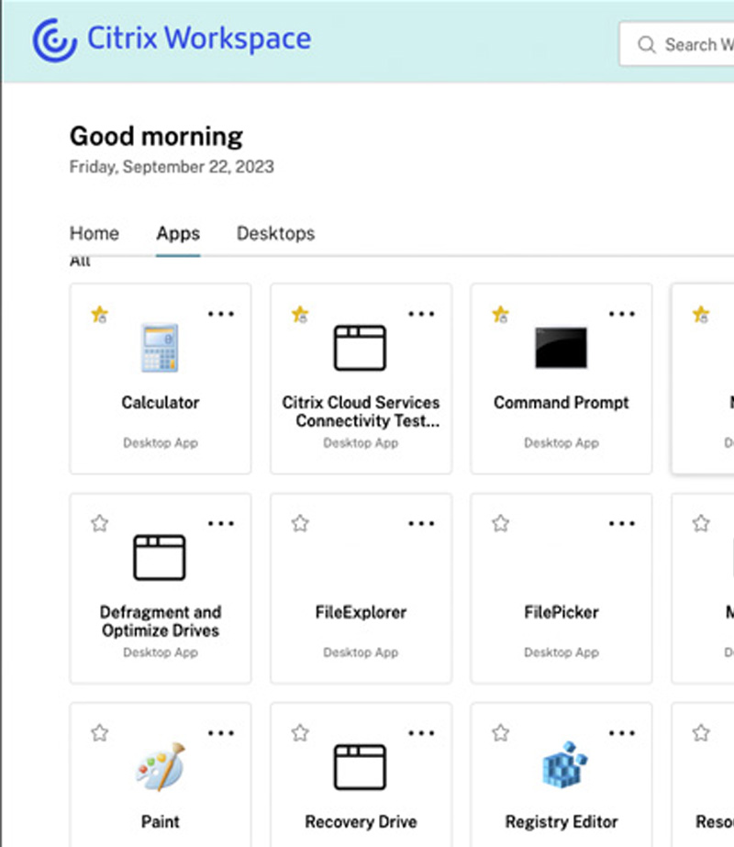
Task: Click the FilePicker app name
Action: point(561,612)
